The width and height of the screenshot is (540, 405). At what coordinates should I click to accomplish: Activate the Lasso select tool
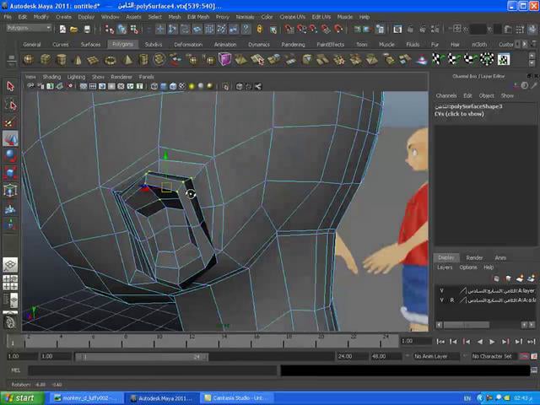tap(10, 105)
